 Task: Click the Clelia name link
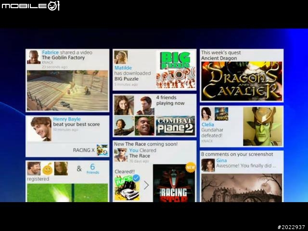click(x=207, y=125)
